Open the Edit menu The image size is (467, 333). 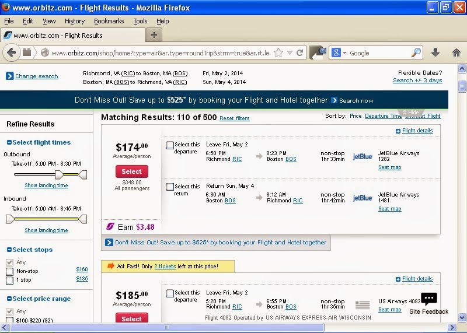pyautogui.click(x=28, y=21)
